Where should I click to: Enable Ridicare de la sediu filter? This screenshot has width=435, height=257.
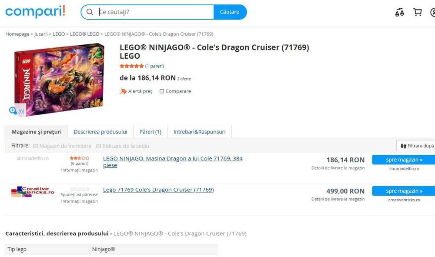click(x=99, y=146)
